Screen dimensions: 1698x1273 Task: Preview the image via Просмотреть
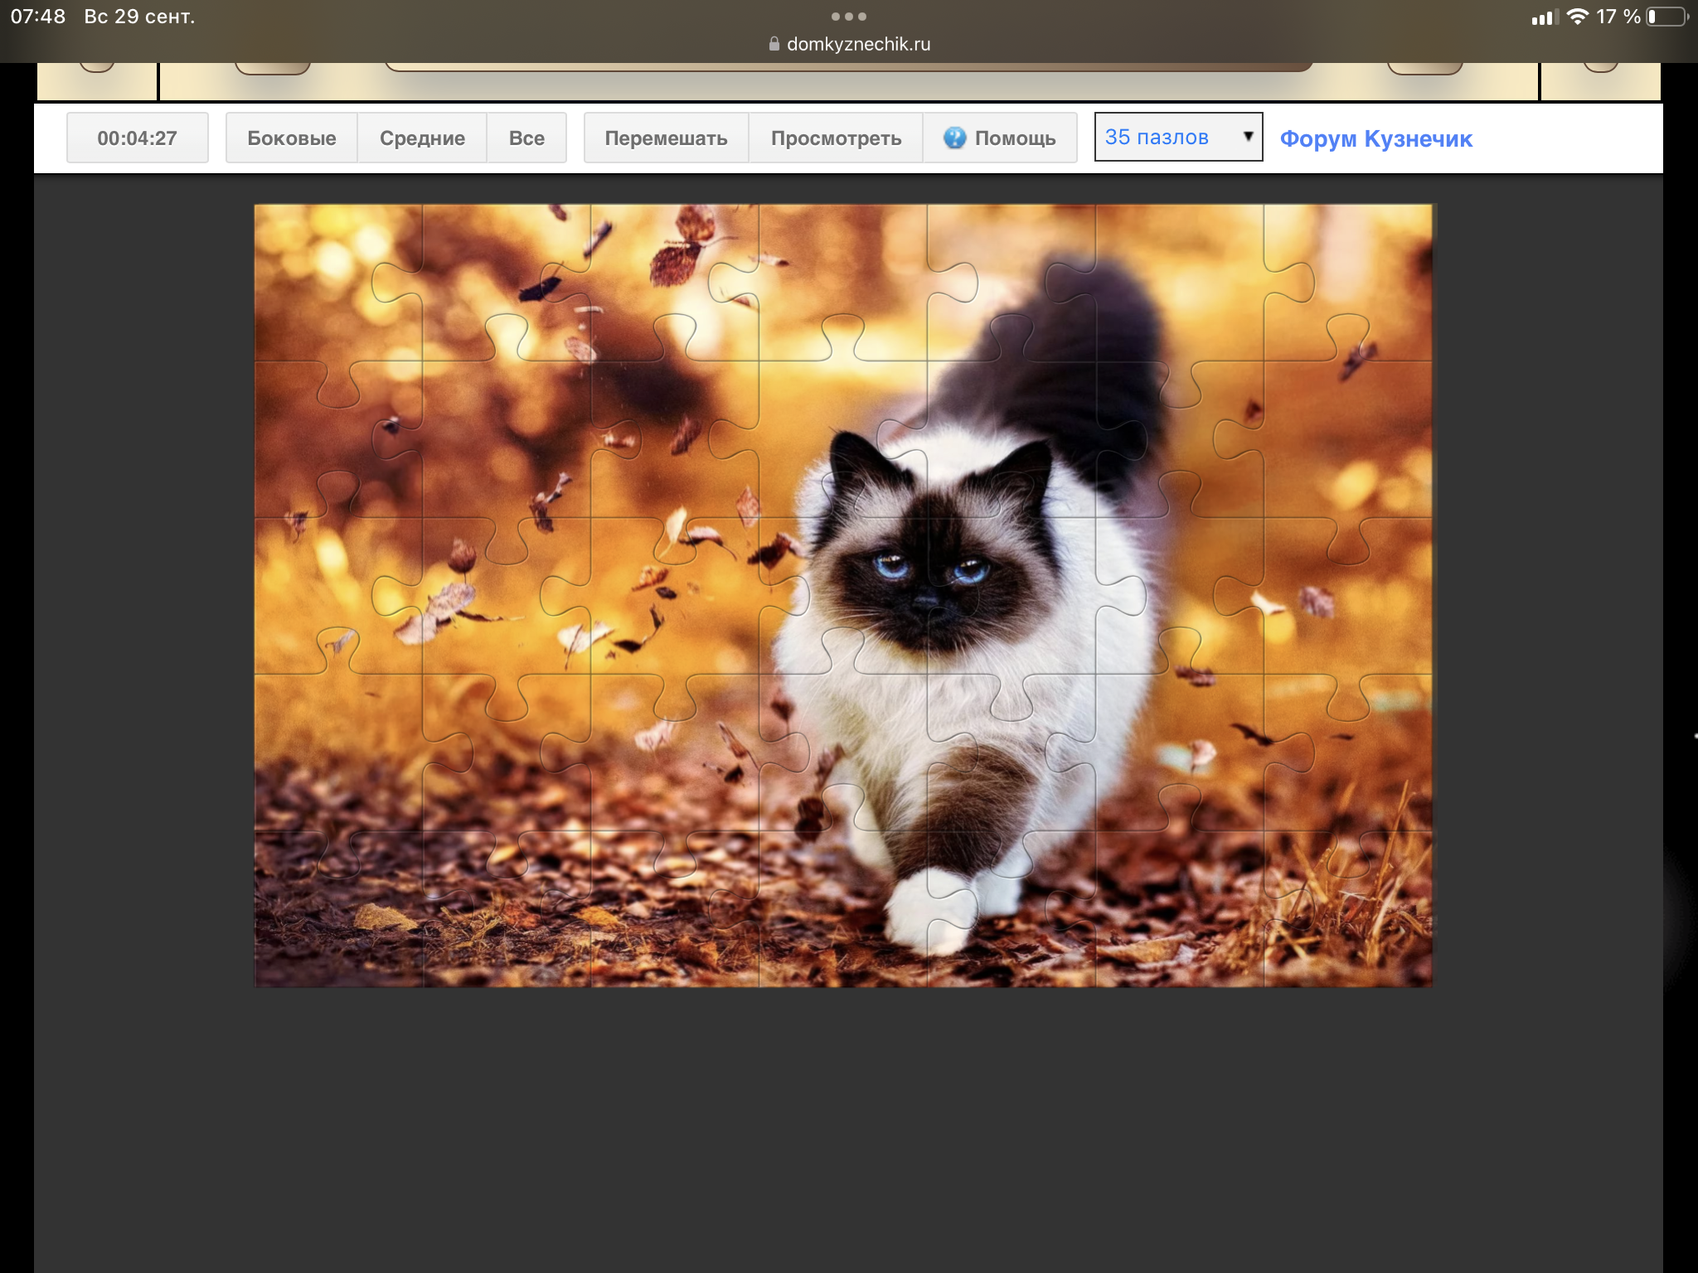click(836, 138)
